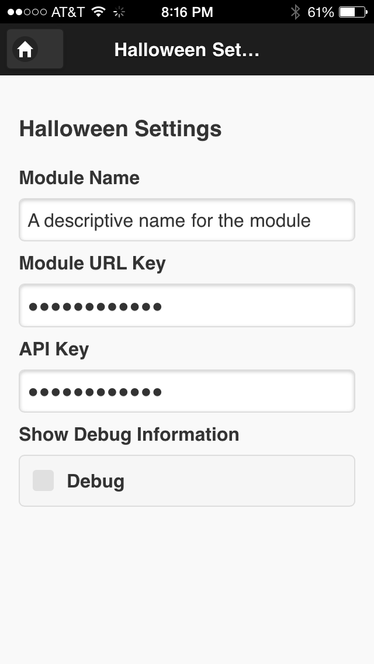The height and width of the screenshot is (664, 374).
Task: Click into the Module URL Key field
Action: (187, 306)
